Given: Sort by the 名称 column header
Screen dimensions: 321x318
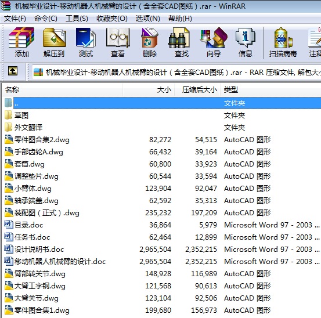Looking at the screenshot, I should 62,89.
